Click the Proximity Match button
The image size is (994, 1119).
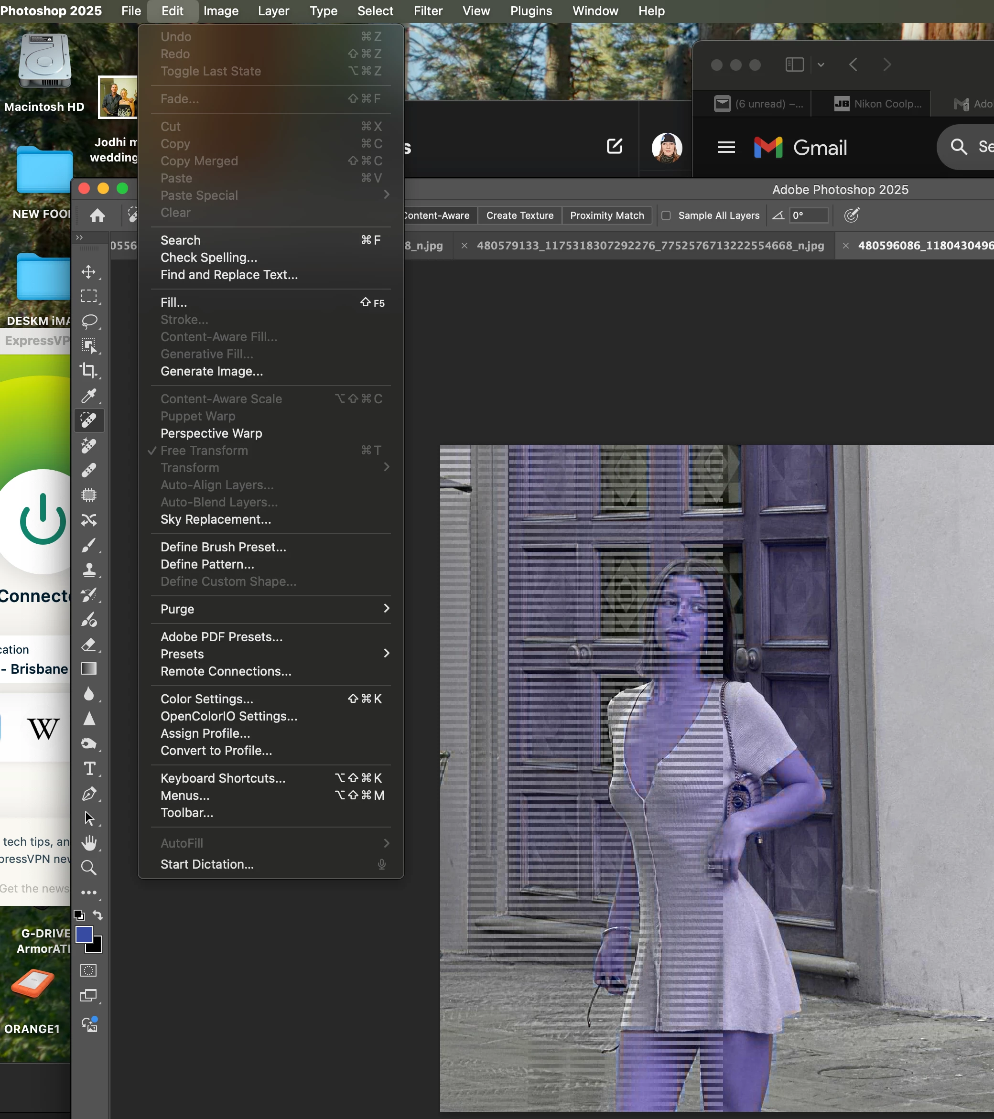(606, 215)
